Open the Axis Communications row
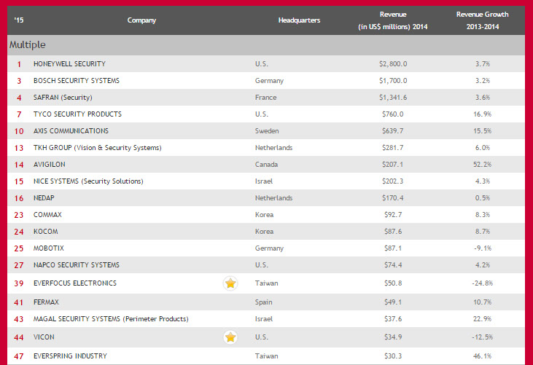Screen dimensions: 533x365 tap(71, 131)
